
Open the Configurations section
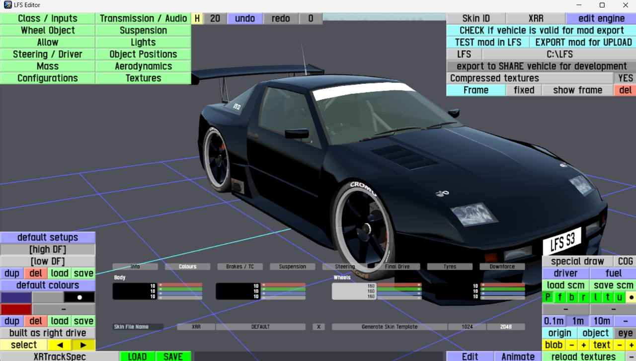(48, 78)
